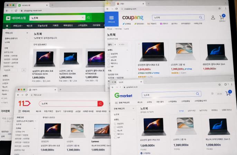Reload the shopping.naver.com page
The width and height of the screenshot is (237, 155).
click(16, 11)
